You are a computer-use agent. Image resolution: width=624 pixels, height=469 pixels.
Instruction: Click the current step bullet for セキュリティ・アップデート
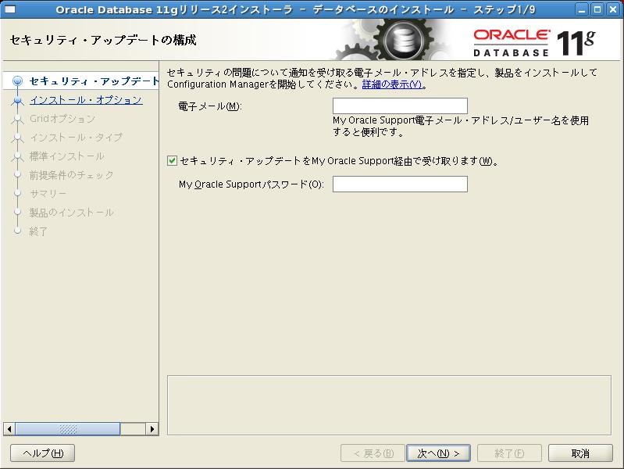tap(17, 81)
